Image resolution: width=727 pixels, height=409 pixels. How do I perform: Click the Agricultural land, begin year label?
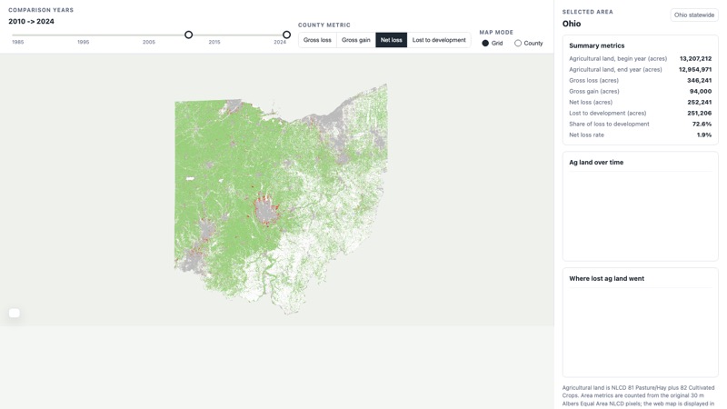(618, 58)
